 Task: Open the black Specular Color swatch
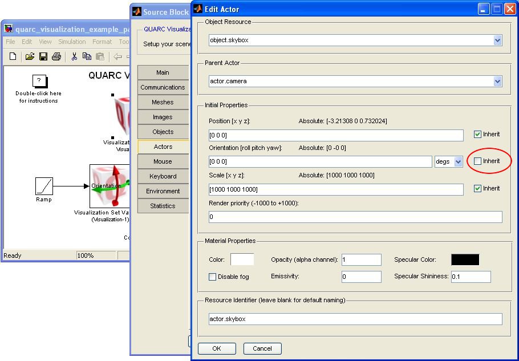click(x=465, y=260)
